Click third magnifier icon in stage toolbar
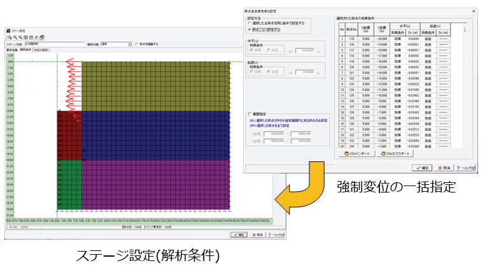 (x=20, y=37)
